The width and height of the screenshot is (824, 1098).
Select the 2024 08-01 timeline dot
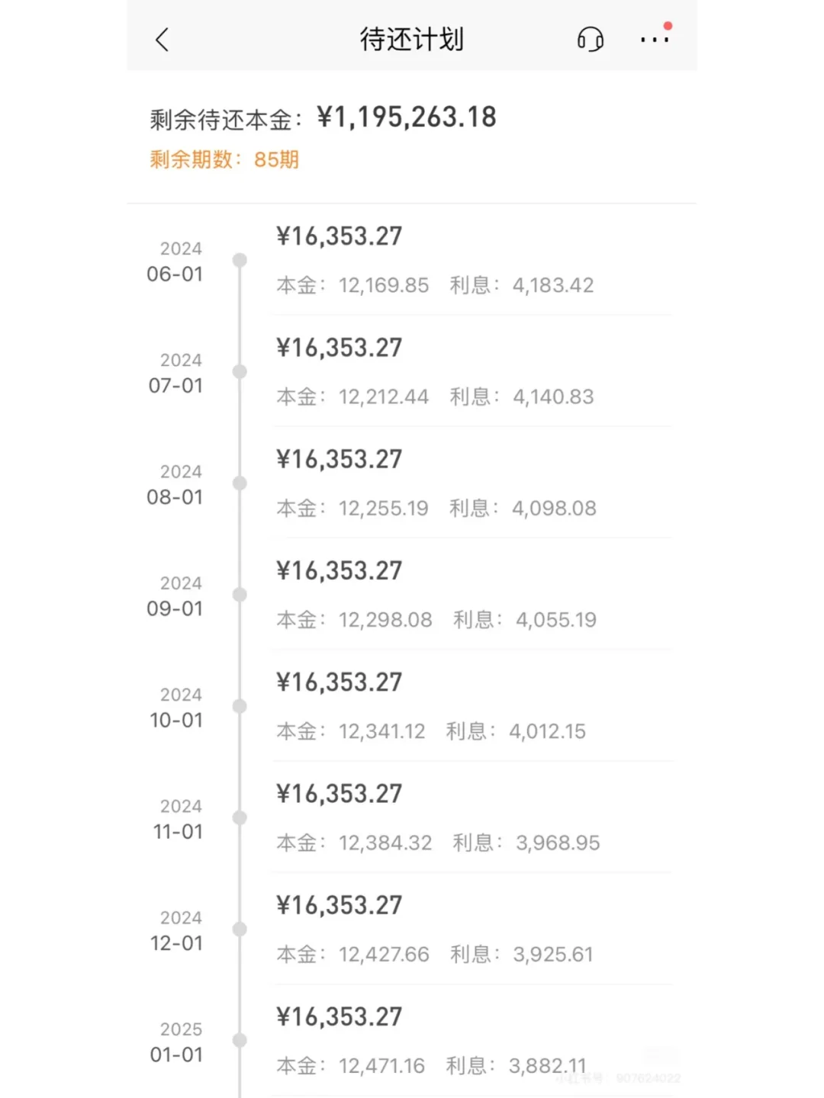240,483
